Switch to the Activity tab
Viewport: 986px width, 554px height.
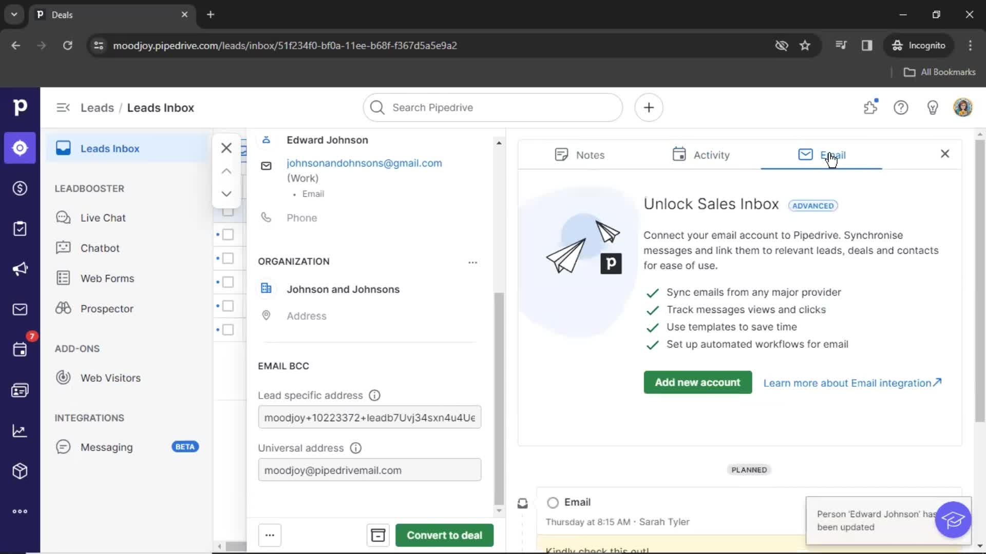[x=711, y=155]
